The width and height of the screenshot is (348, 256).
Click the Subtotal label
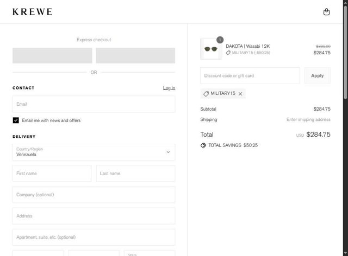[208, 109]
